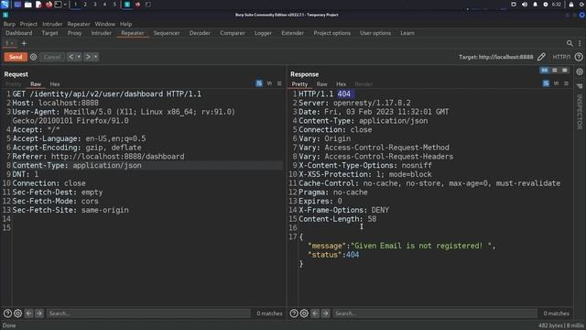This screenshot has width=586, height=330.
Task: Select the Response Render tab
Action: [x=364, y=84]
